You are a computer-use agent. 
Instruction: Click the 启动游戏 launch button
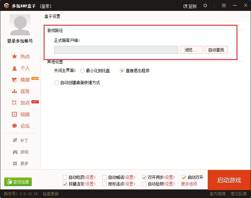point(229,180)
